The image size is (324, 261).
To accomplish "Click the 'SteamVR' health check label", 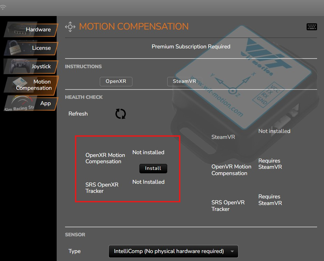I will tap(223, 137).
